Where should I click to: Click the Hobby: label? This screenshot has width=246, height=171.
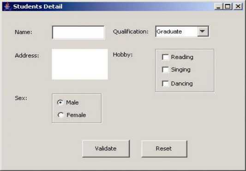(123, 55)
